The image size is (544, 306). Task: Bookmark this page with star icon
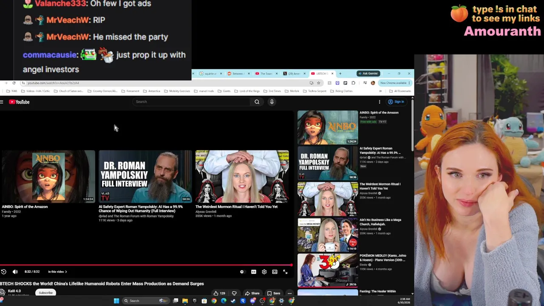click(318, 83)
